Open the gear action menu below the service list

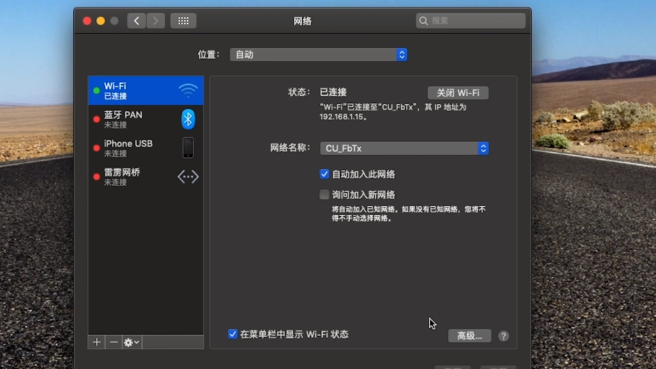pyautogui.click(x=131, y=342)
